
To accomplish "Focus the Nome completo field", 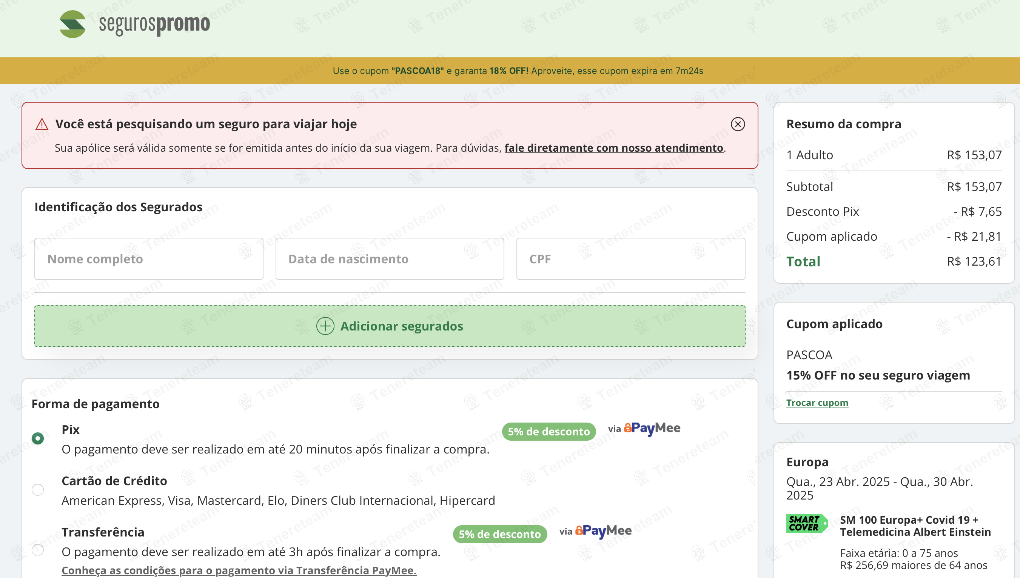I will click(149, 259).
